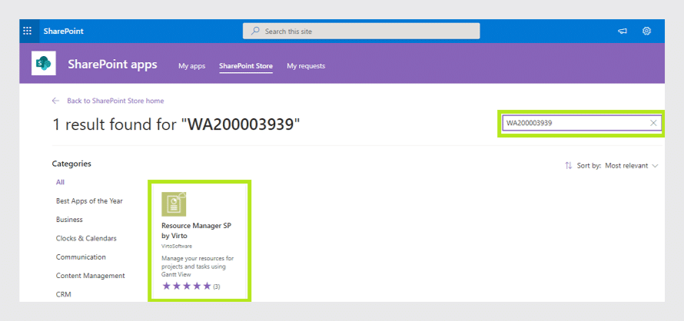Image resolution: width=684 pixels, height=321 pixels.
Task: Open the Settings gear icon
Action: point(646,31)
